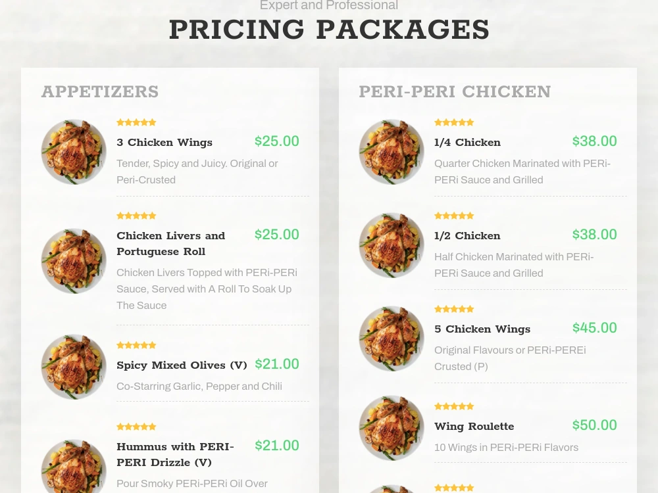
Task: Select the Spicy Mixed Olives dish photo
Action: click(74, 366)
